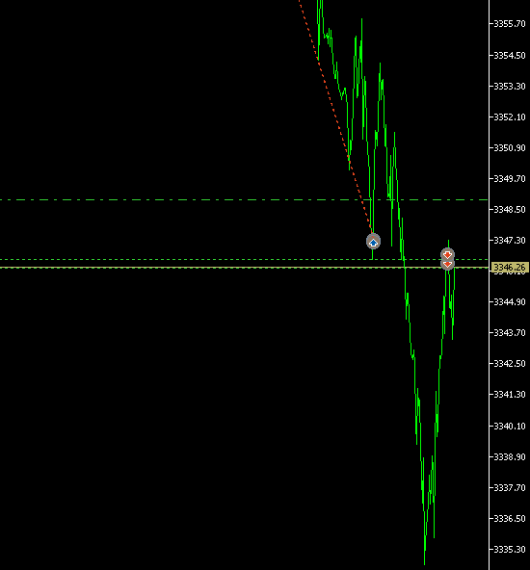The height and width of the screenshot is (570, 530).
Task: Click the 3349.70 price scale label
Action: point(509,179)
